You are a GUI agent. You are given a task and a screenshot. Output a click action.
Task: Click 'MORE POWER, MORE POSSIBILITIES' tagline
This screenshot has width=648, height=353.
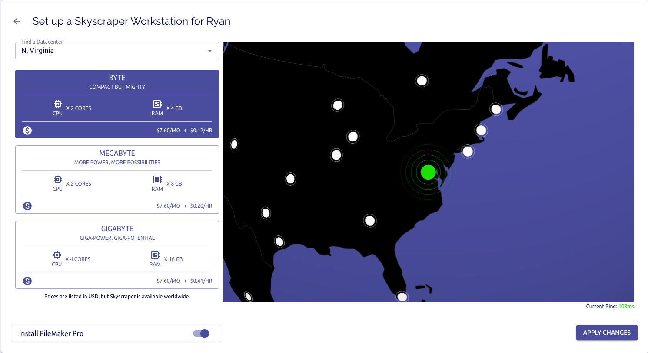pos(117,163)
